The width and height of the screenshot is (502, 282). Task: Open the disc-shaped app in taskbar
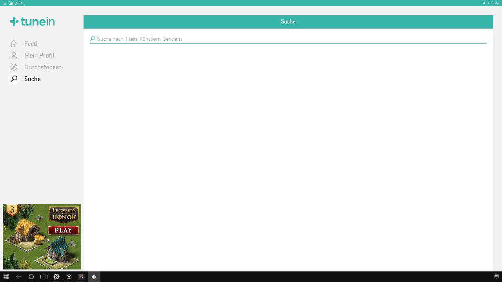click(69, 277)
